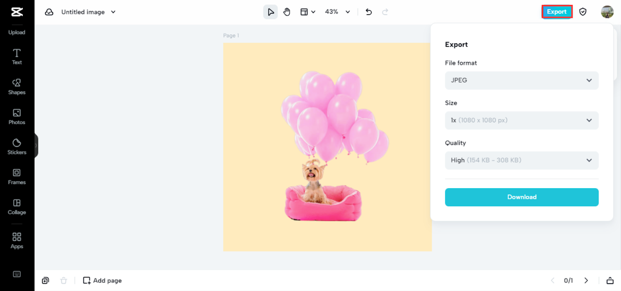The image size is (621, 291).
Task: Select the dog image on canvas
Action: tap(314, 181)
